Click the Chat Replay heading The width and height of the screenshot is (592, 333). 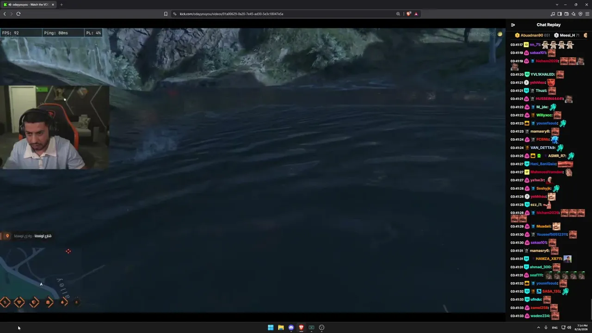(x=549, y=25)
